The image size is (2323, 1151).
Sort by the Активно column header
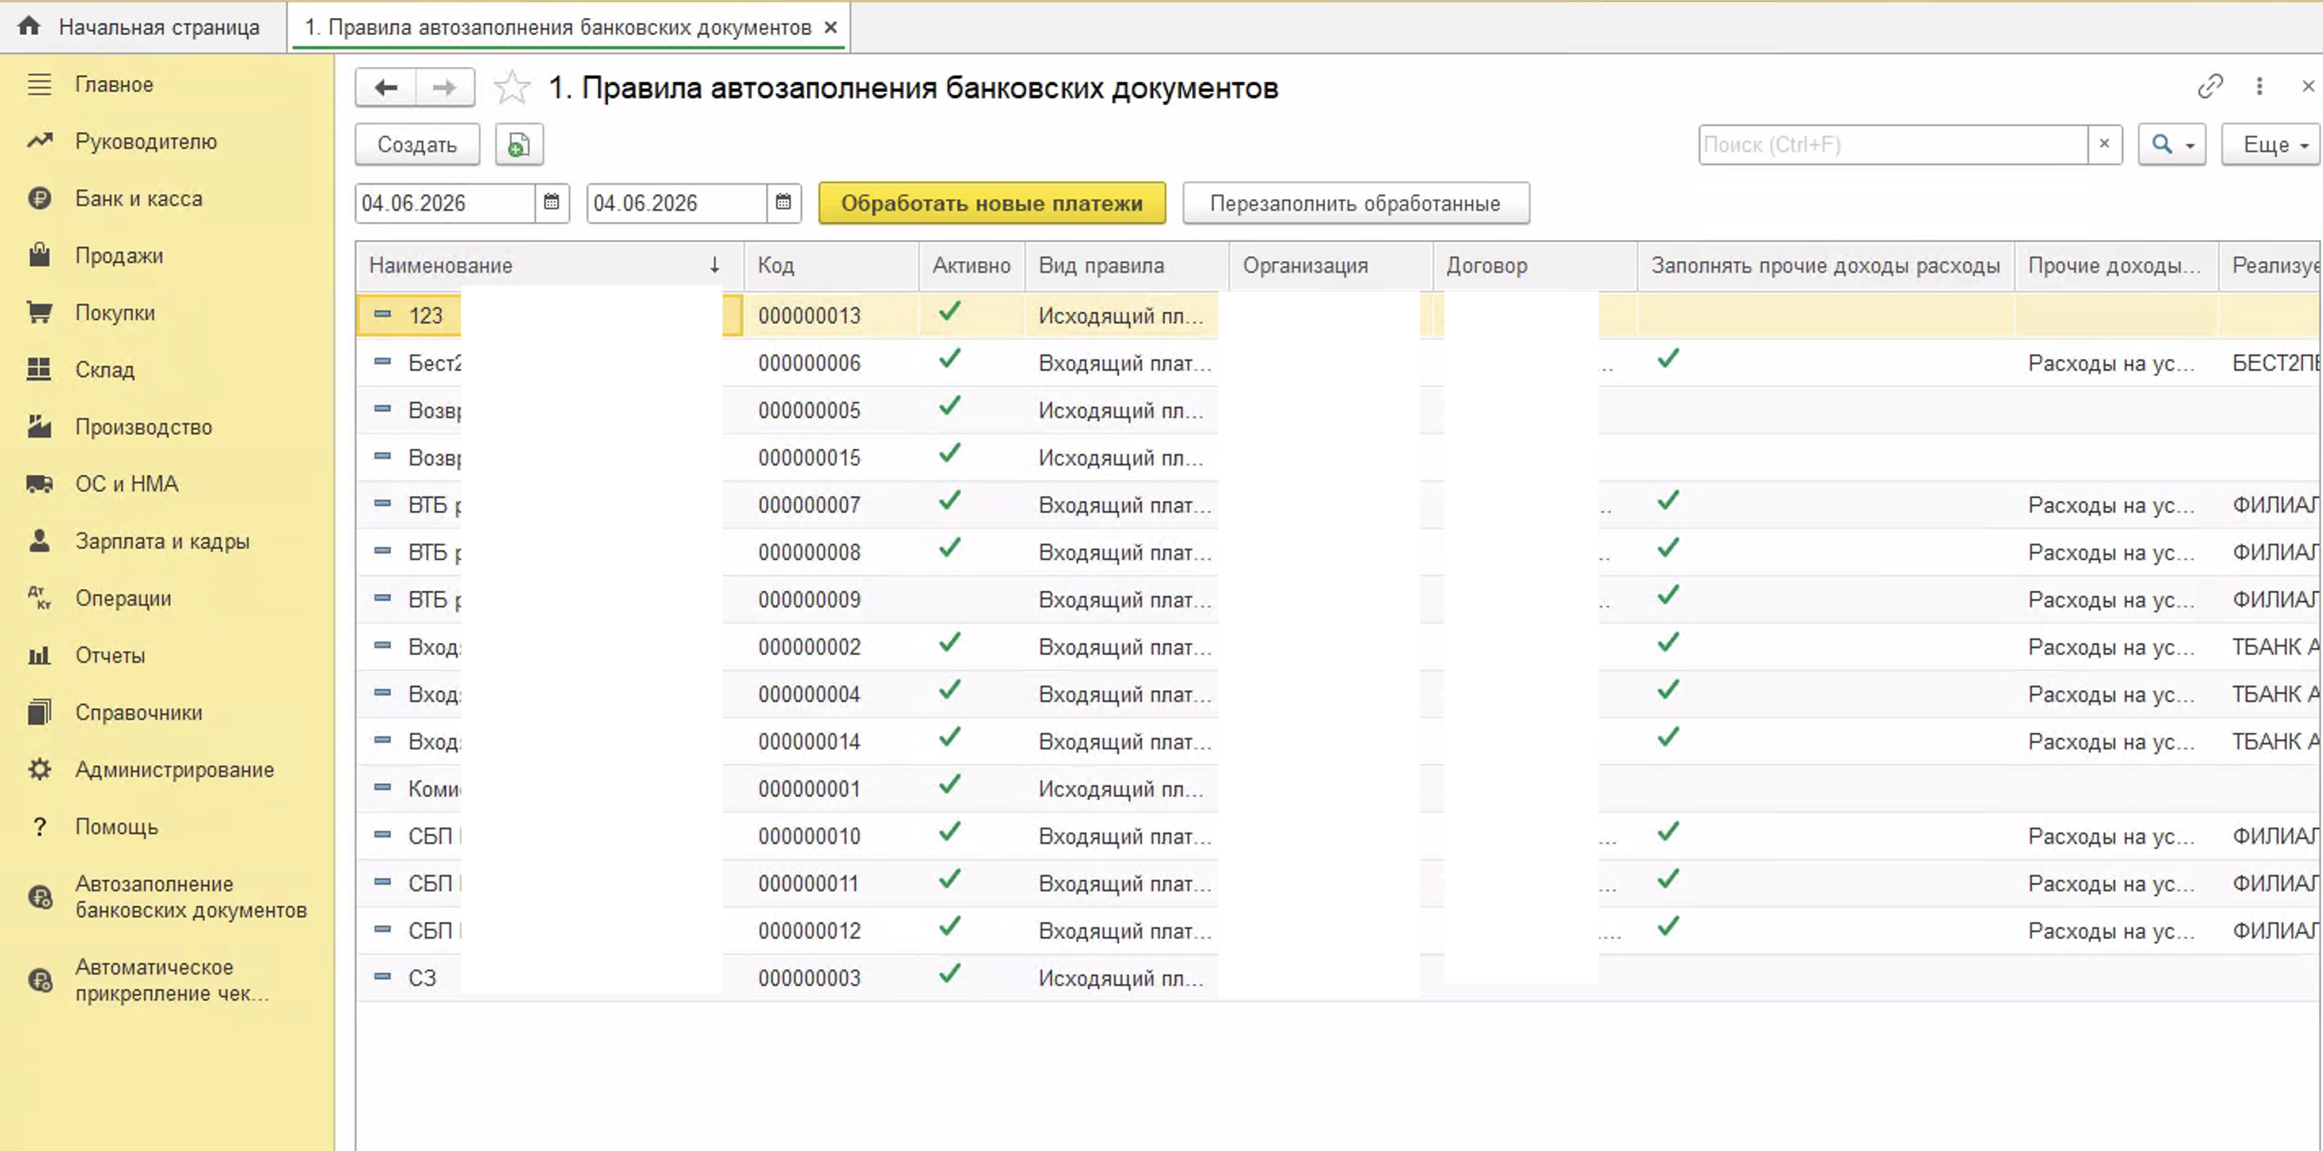pyautogui.click(x=971, y=266)
